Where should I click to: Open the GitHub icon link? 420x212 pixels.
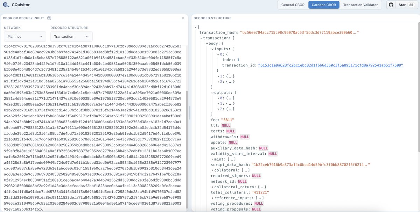[x=391, y=5]
